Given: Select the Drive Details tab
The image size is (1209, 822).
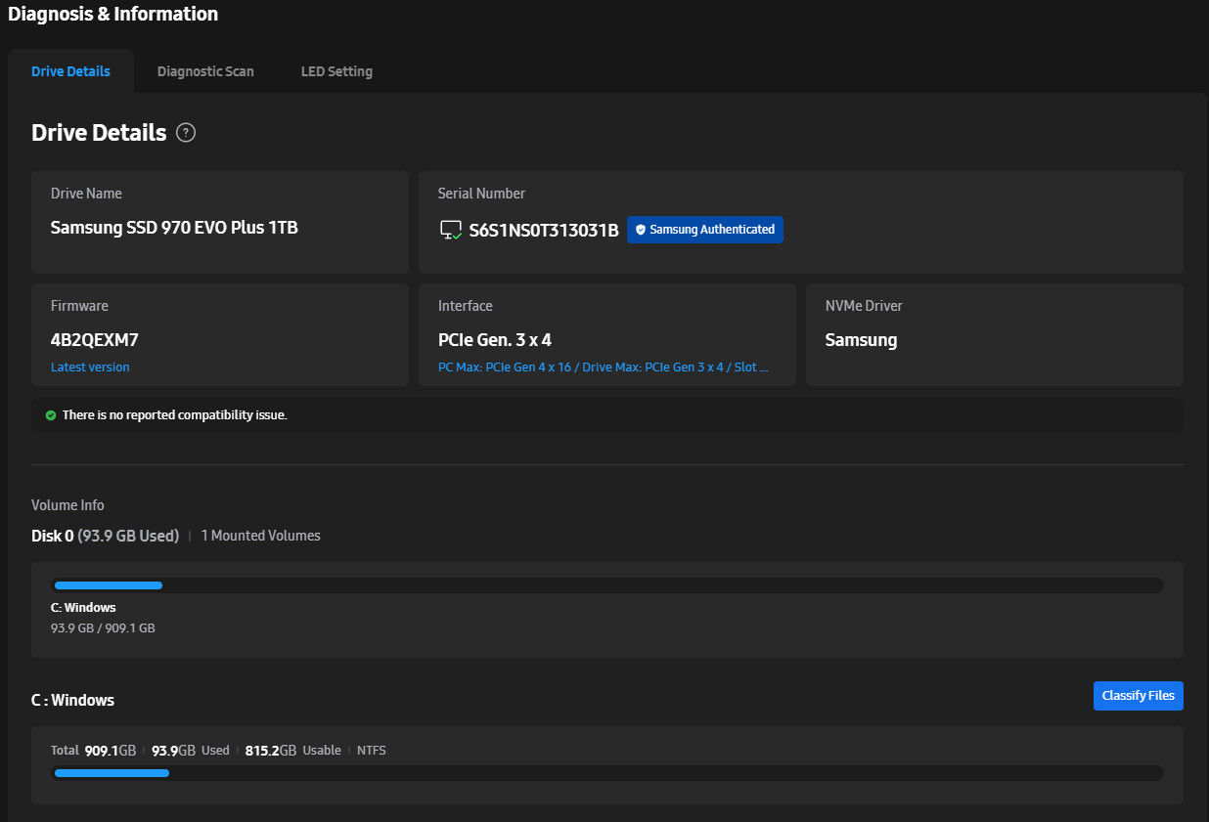Looking at the screenshot, I should 70,71.
